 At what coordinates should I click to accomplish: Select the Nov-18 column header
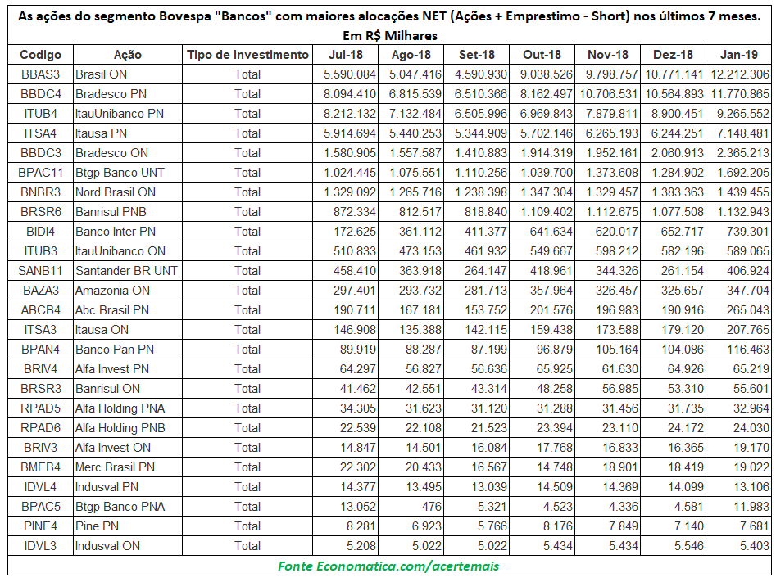608,55
